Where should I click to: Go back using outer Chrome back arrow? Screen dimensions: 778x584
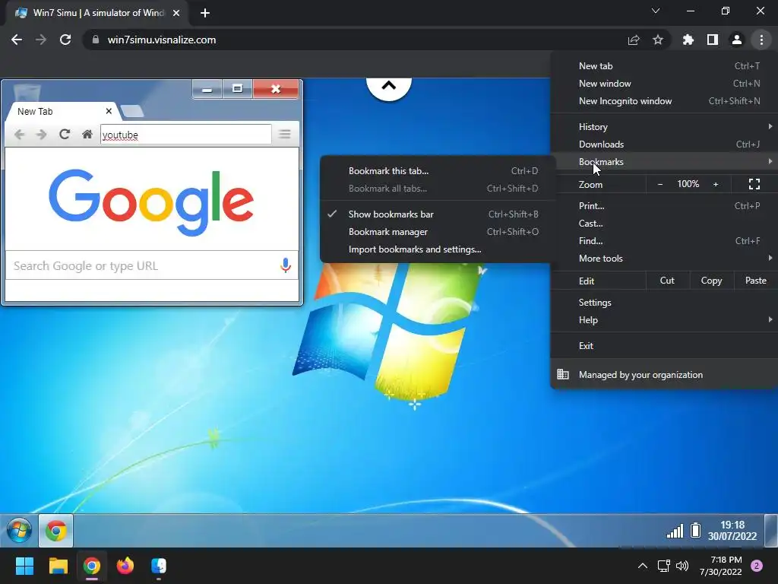17,40
